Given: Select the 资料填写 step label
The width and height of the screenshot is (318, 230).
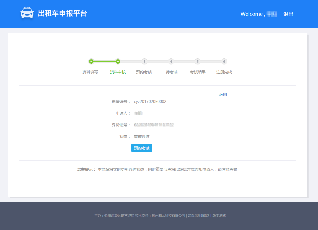Looking at the screenshot, I should [90, 72].
